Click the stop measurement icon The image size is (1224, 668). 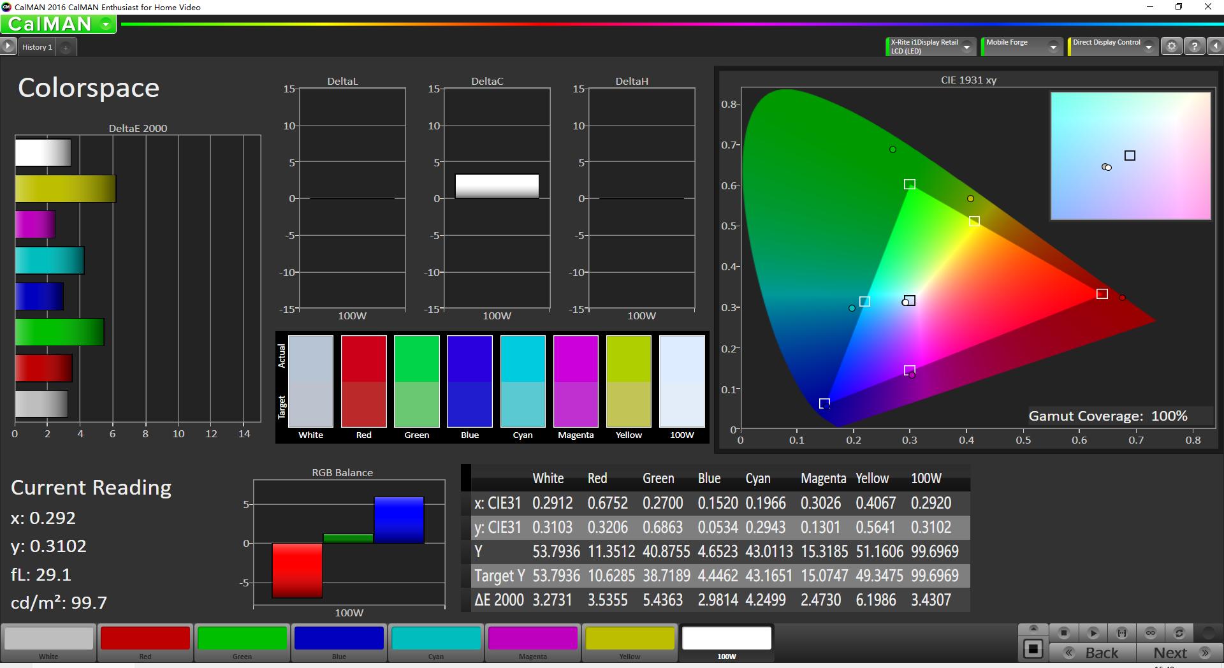pos(1063,633)
